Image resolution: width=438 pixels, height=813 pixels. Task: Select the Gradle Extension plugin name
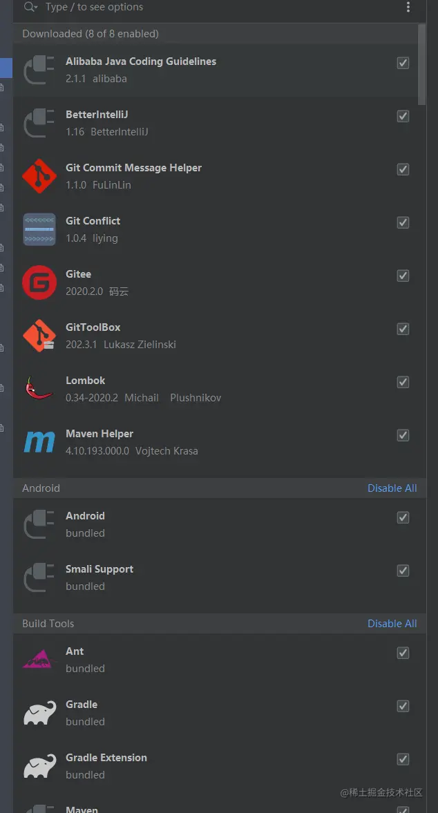point(106,758)
